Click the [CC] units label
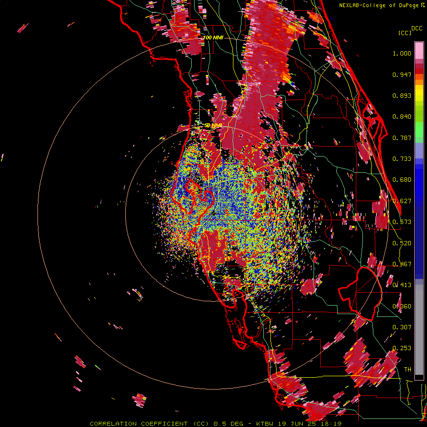The image size is (427, 427). click(405, 33)
